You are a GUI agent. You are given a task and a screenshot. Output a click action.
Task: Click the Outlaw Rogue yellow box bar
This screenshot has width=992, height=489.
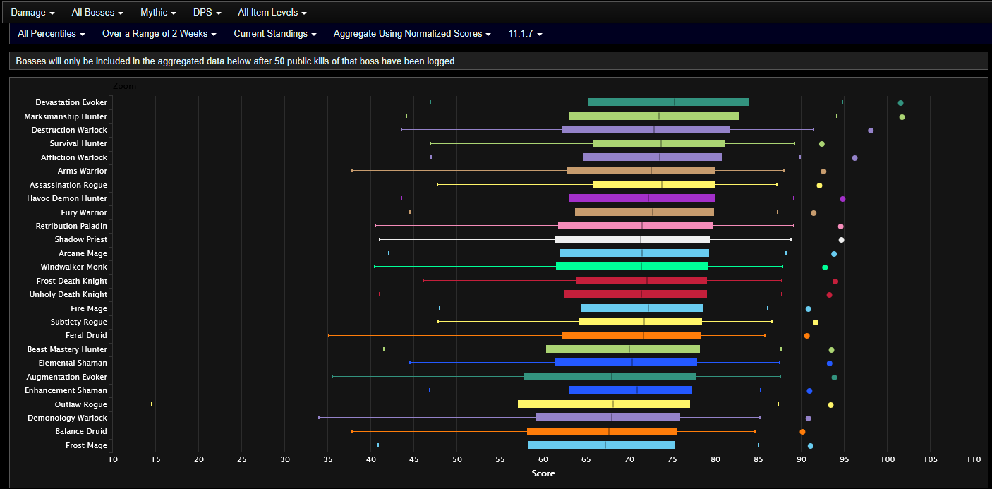(x=604, y=404)
